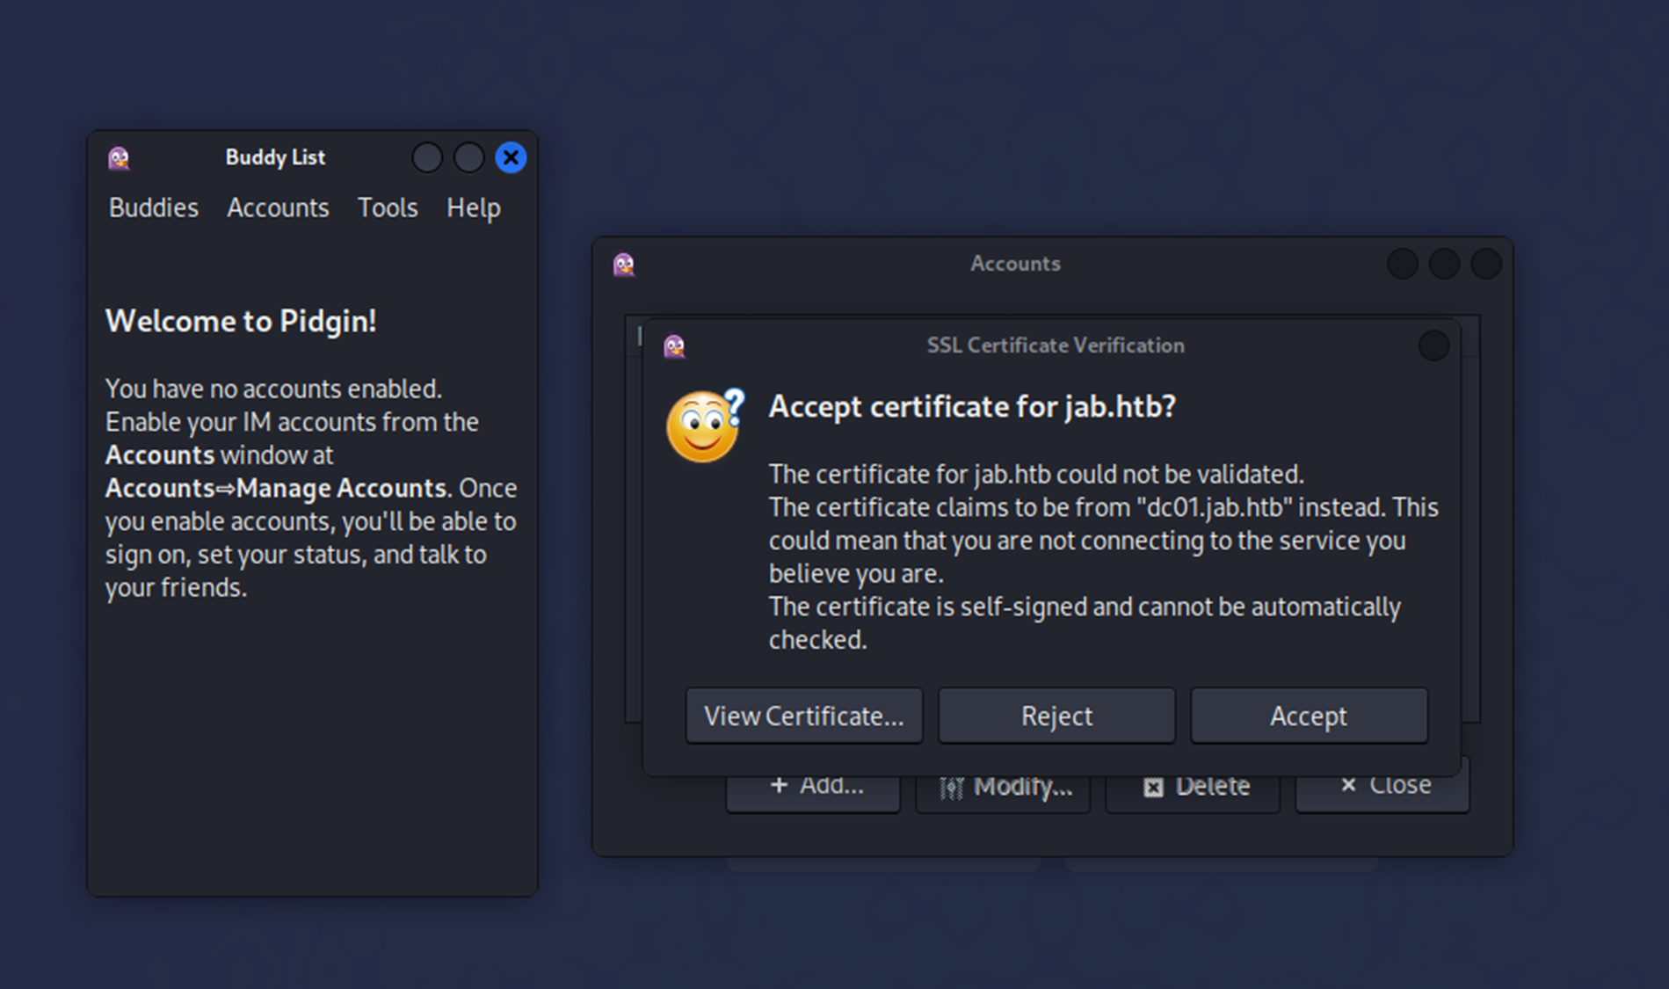Click the 'Buddy List' window title
Screen dimensions: 1669x989
pos(275,157)
